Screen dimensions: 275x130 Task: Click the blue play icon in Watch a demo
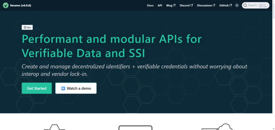tap(63, 88)
